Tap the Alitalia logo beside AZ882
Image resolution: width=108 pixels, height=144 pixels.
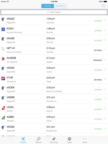pos(3,118)
